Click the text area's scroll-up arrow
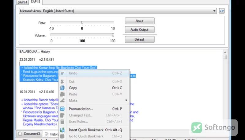The height and width of the screenshot is (140, 245). tap(225, 52)
